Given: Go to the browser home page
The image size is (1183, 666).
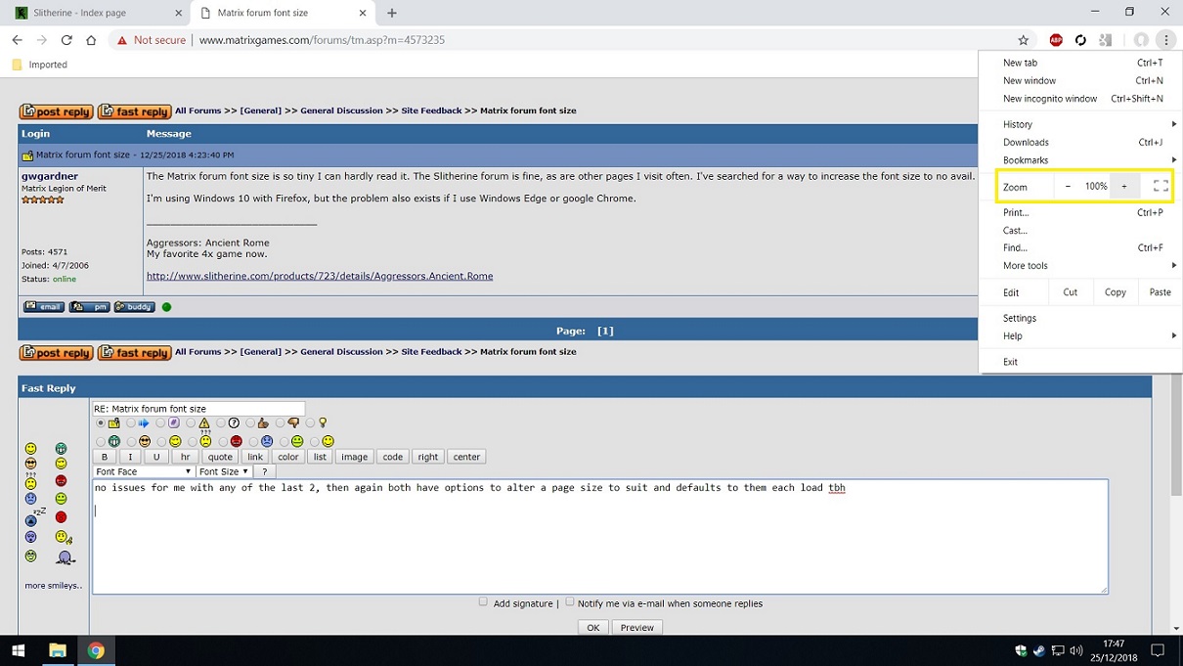Looking at the screenshot, I should click(91, 40).
